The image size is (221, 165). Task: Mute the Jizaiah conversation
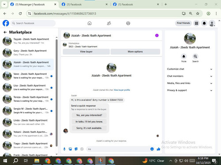[x=184, y=56]
